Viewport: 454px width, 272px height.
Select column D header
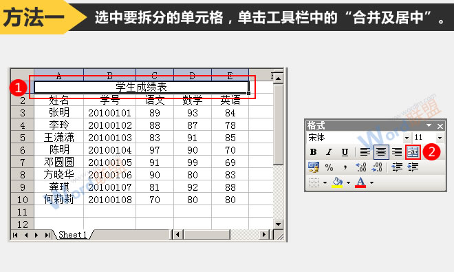(193, 75)
